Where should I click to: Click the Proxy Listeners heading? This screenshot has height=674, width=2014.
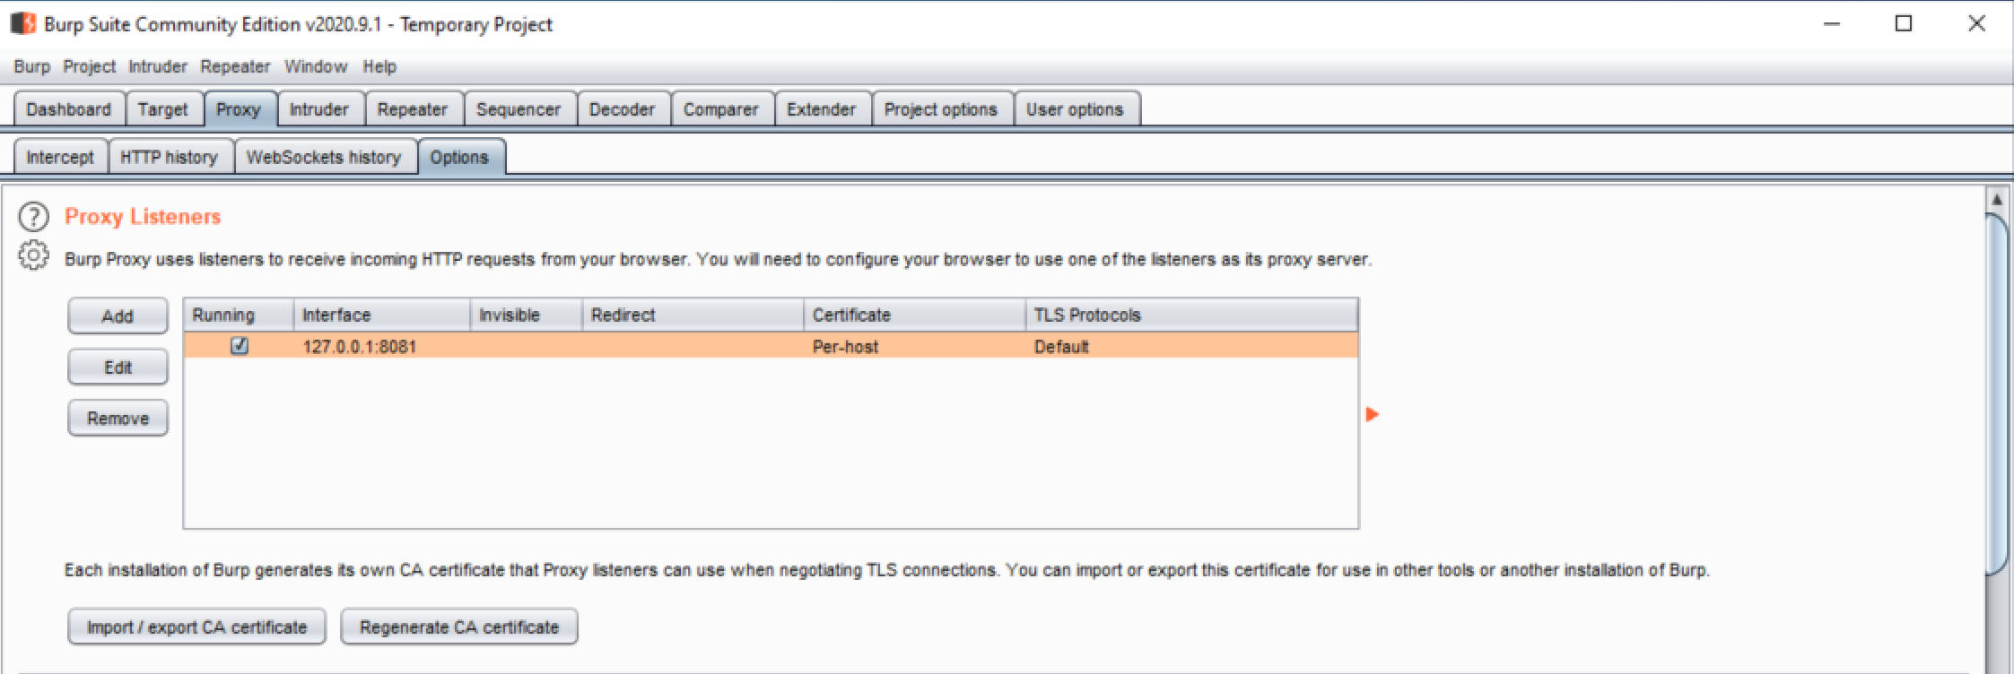(x=143, y=217)
